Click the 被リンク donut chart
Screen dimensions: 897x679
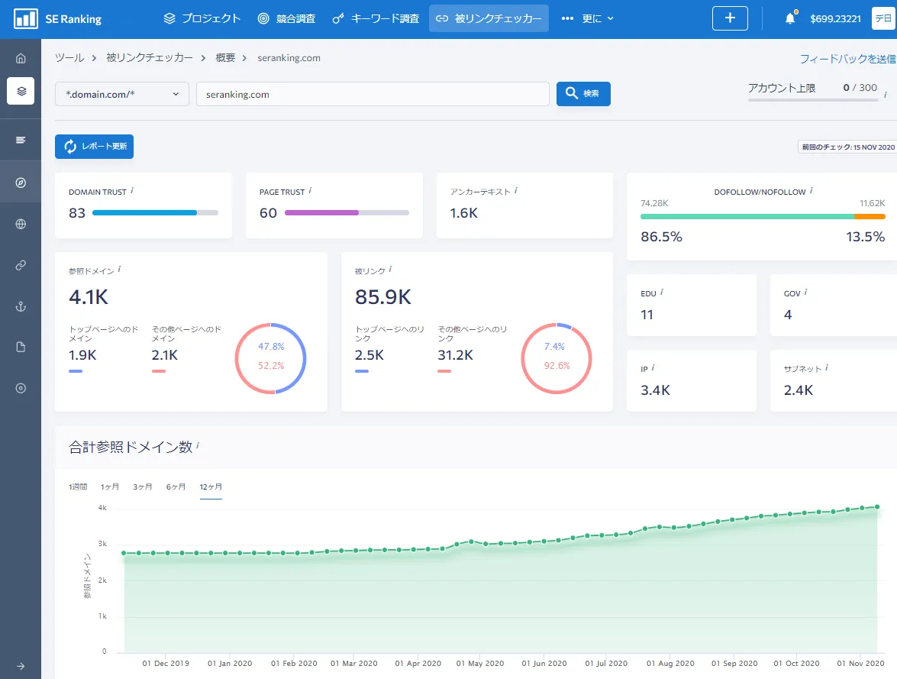click(x=556, y=358)
